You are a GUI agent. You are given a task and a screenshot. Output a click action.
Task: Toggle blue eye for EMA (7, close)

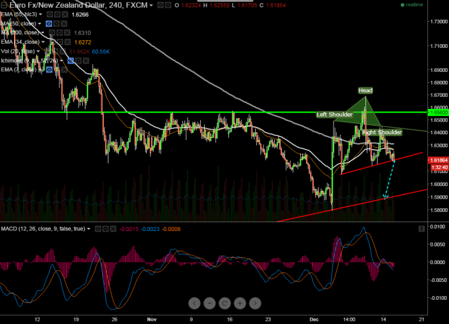coord(49,69)
